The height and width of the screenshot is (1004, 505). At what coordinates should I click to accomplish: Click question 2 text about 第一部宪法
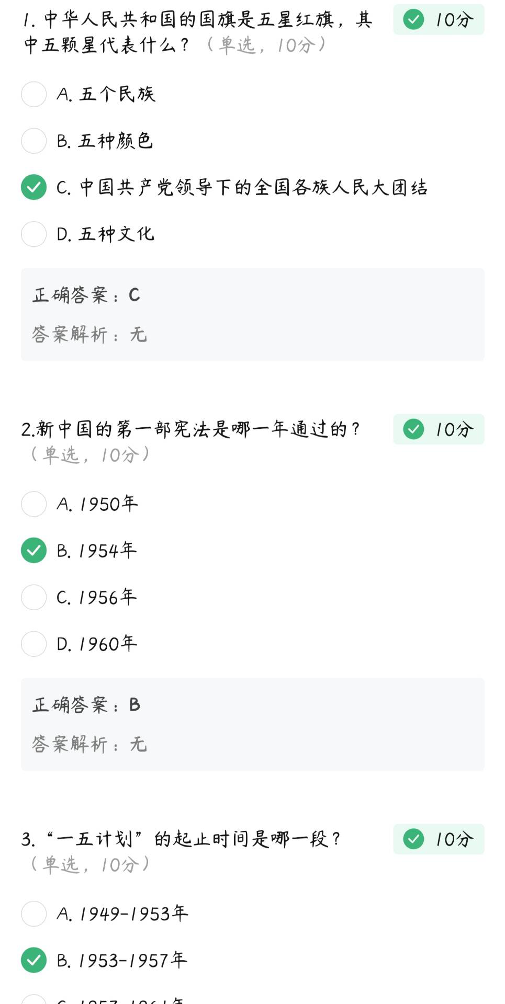(190, 430)
